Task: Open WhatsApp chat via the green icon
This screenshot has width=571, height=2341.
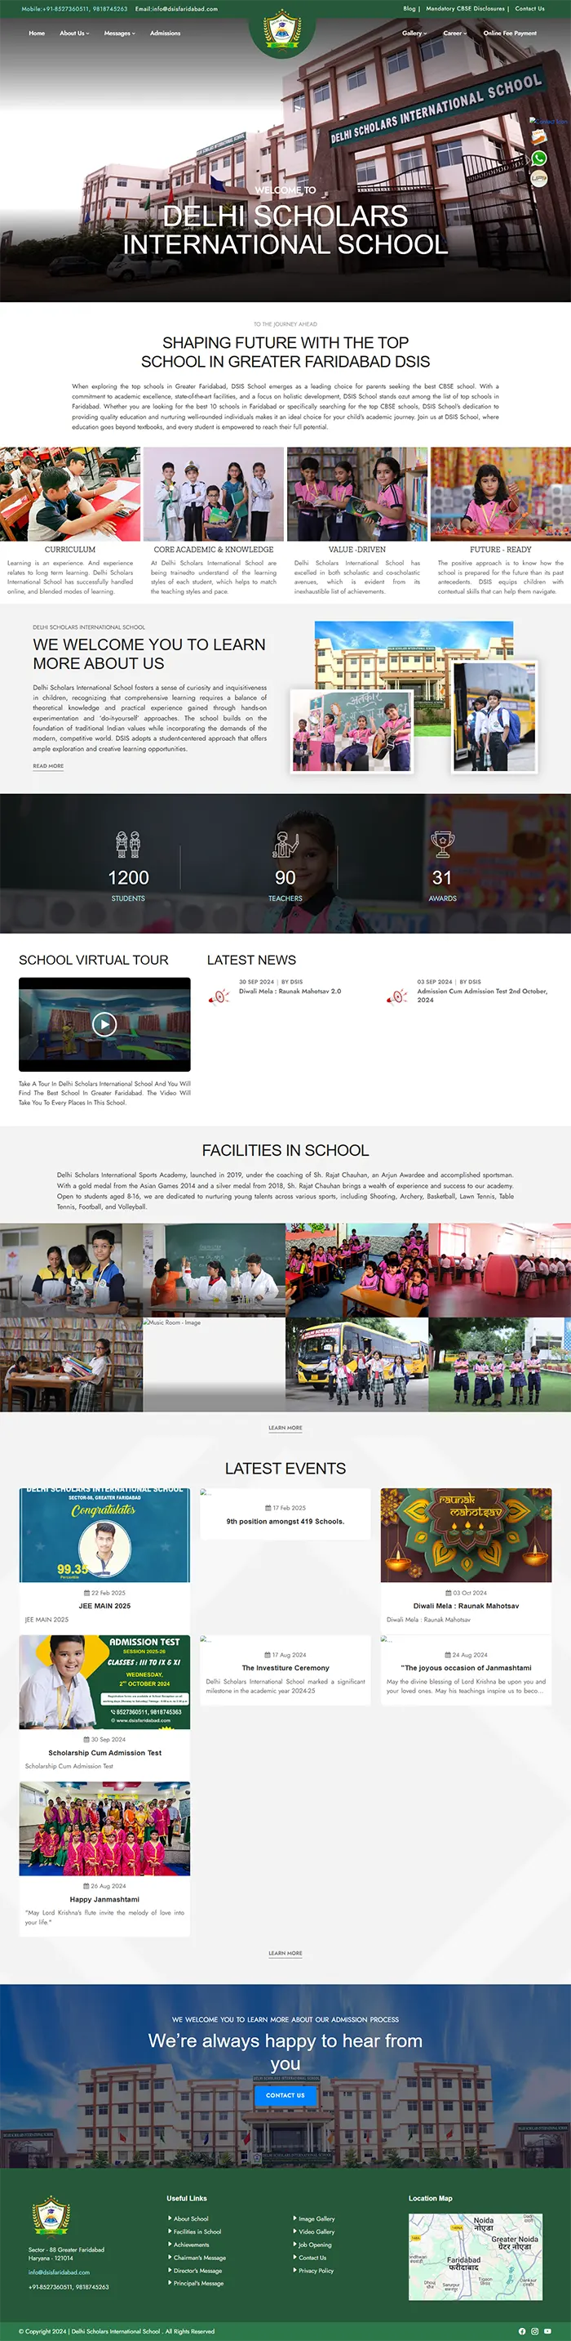Action: [x=539, y=158]
